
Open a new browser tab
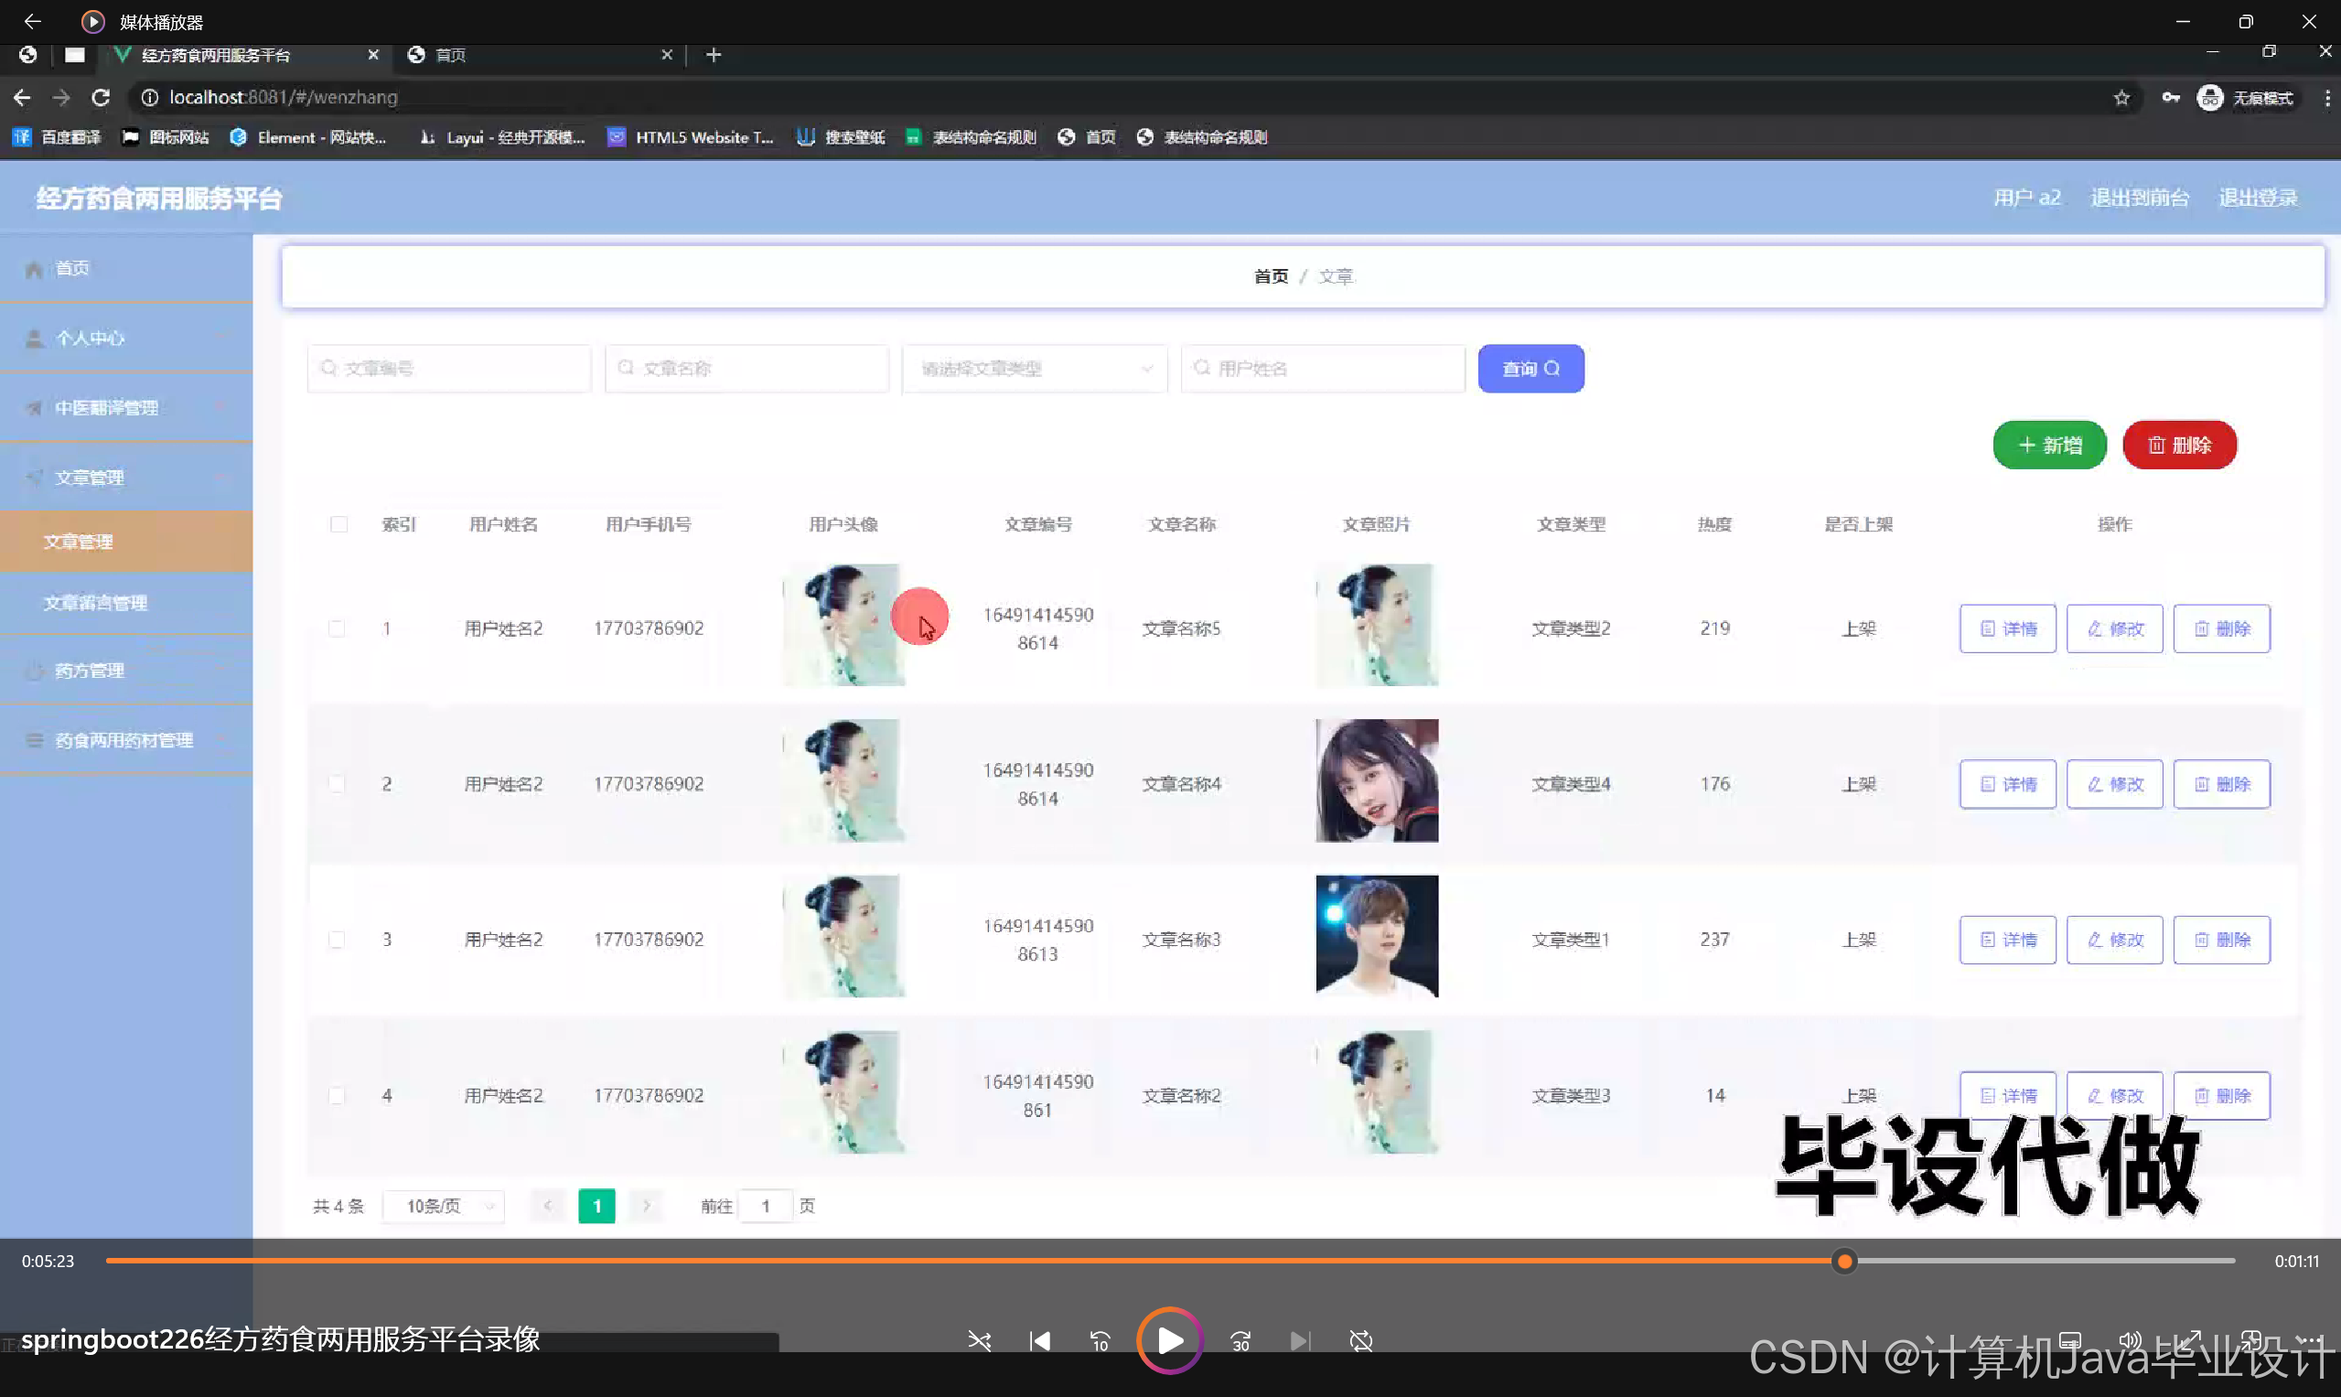[714, 55]
